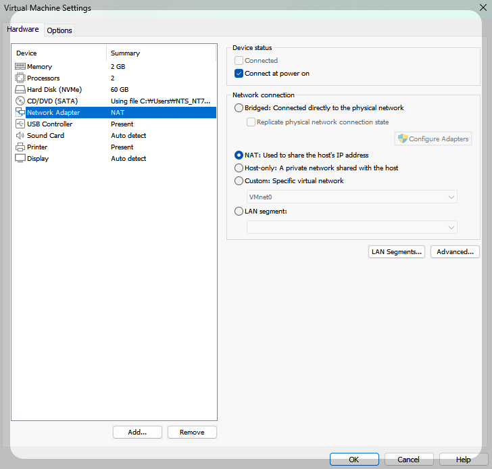Click the Hard Disk (NVMe) drive icon
Viewport: 492px width, 469px height.
pos(20,89)
